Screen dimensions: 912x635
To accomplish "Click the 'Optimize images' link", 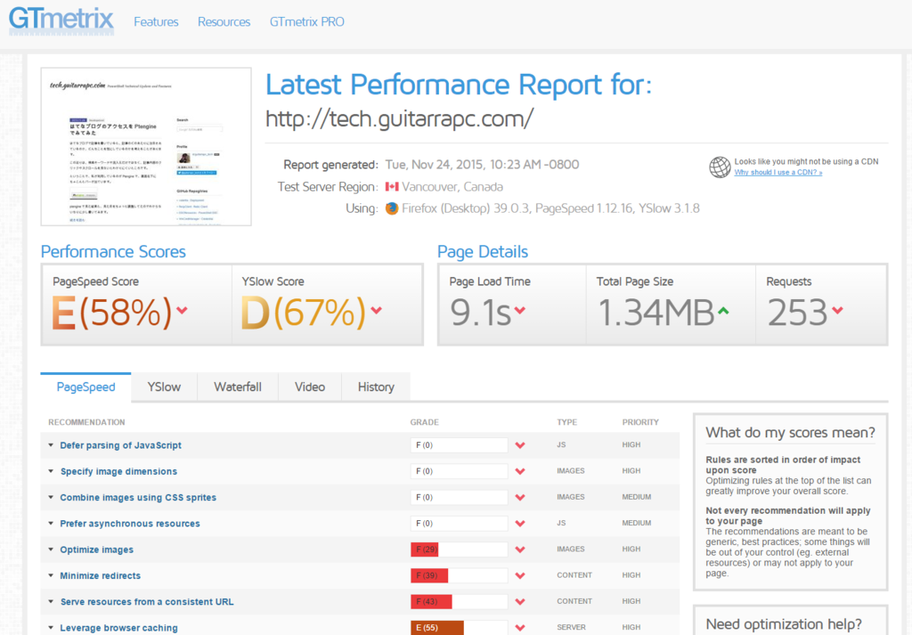I will click(96, 550).
